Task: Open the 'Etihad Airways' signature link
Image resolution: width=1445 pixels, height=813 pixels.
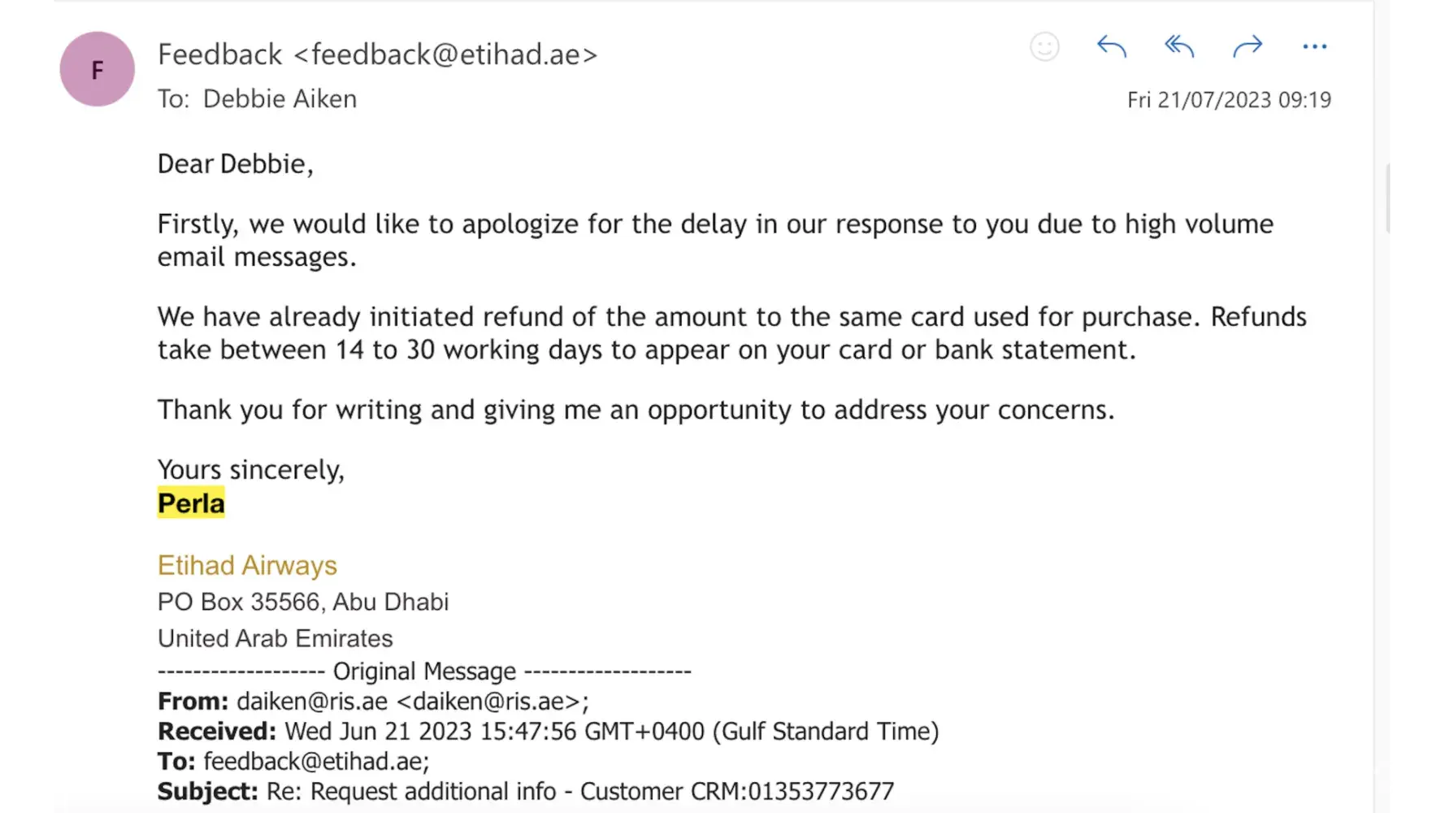Action: point(247,565)
